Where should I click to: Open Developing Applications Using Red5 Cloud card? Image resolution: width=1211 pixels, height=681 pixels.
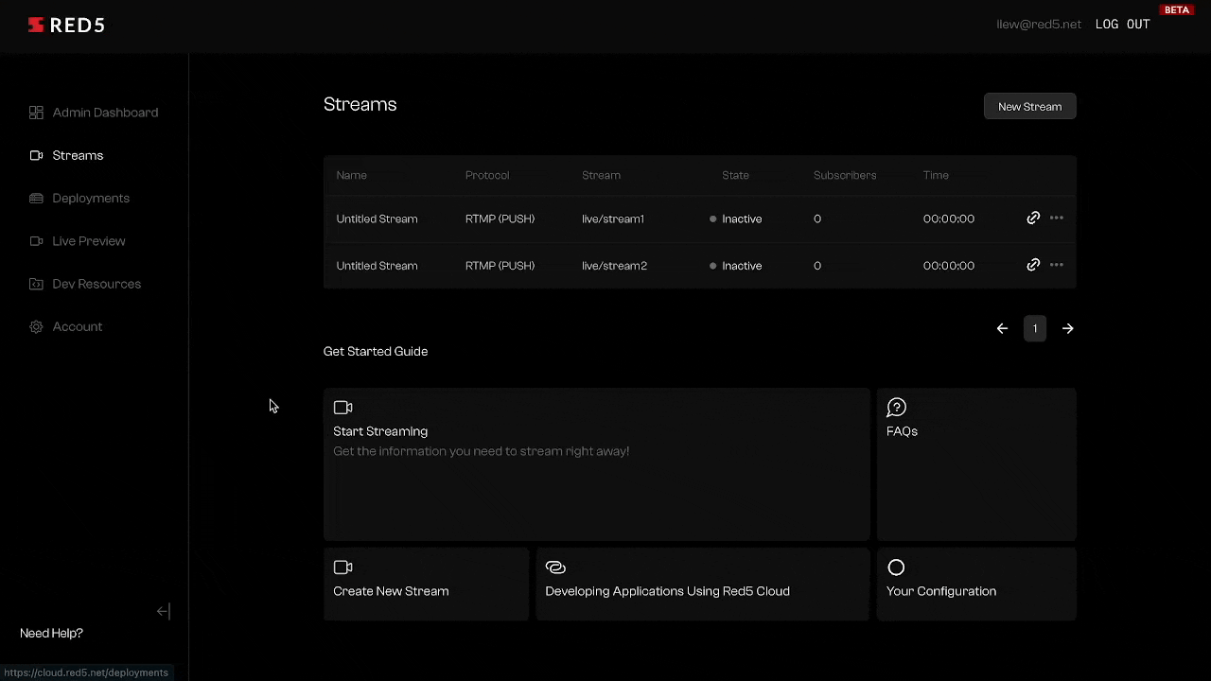tap(702, 584)
